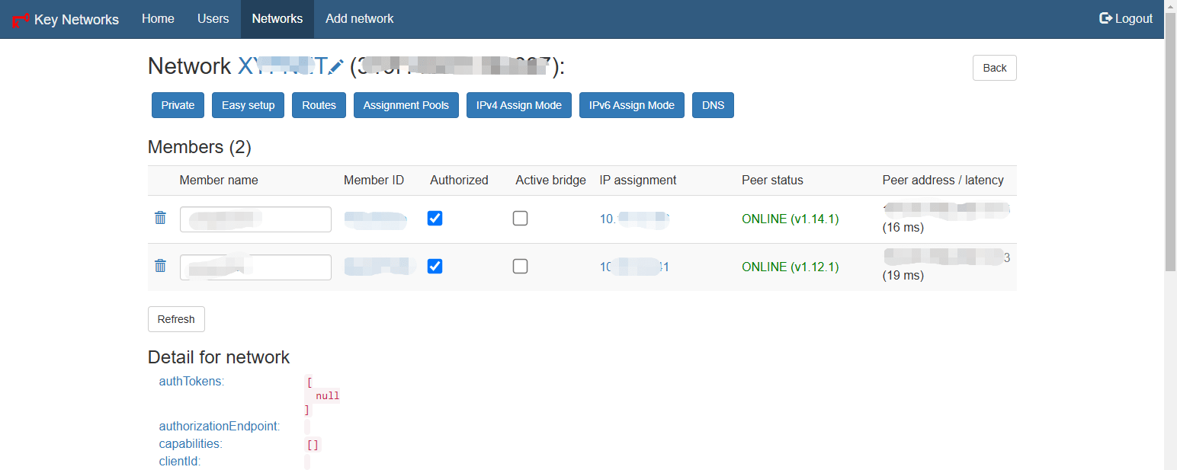
Task: Open the Member ID link of v1.14.1 member
Action: 375,219
